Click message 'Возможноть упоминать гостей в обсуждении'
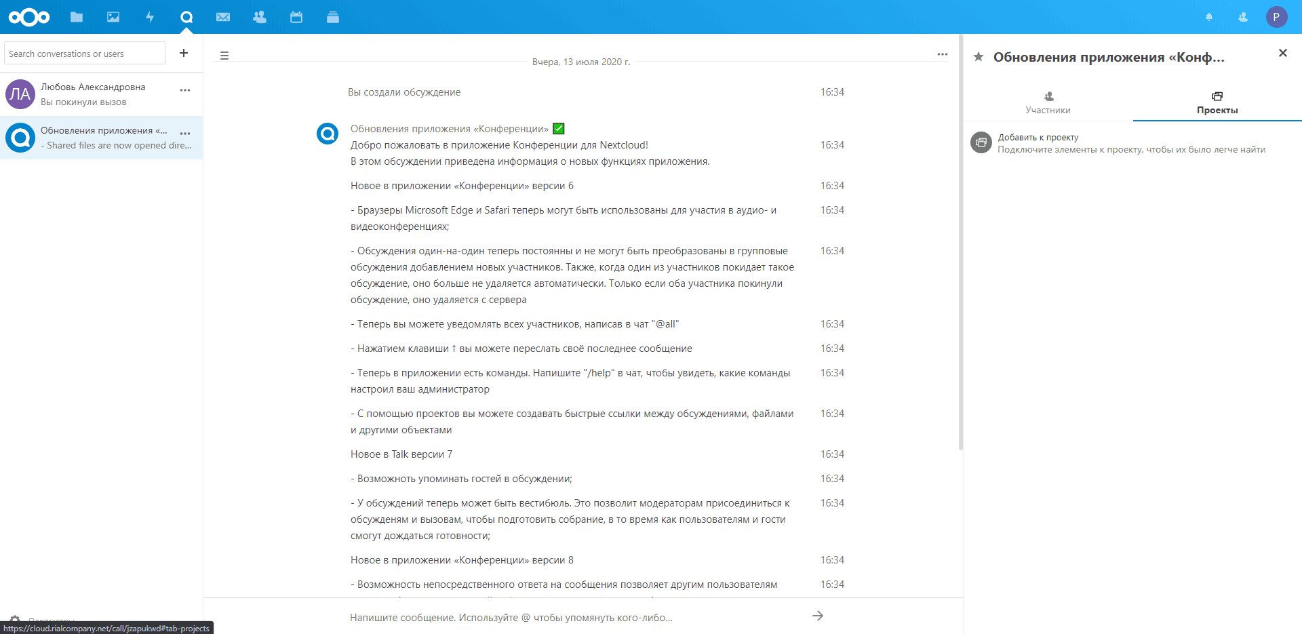This screenshot has width=1302, height=634. [461, 479]
